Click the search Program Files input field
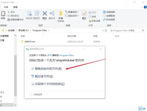 126,30
